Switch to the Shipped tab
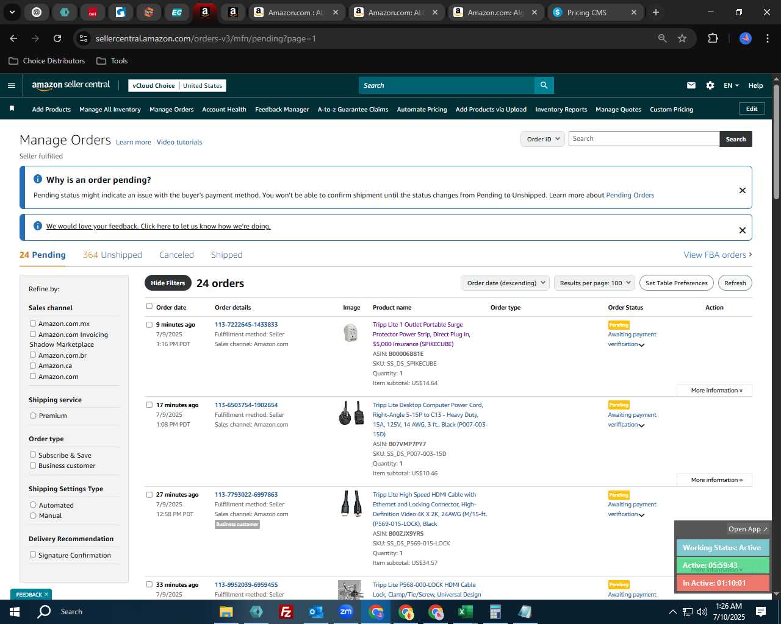Screen dimensions: 781x624 (x=226, y=255)
